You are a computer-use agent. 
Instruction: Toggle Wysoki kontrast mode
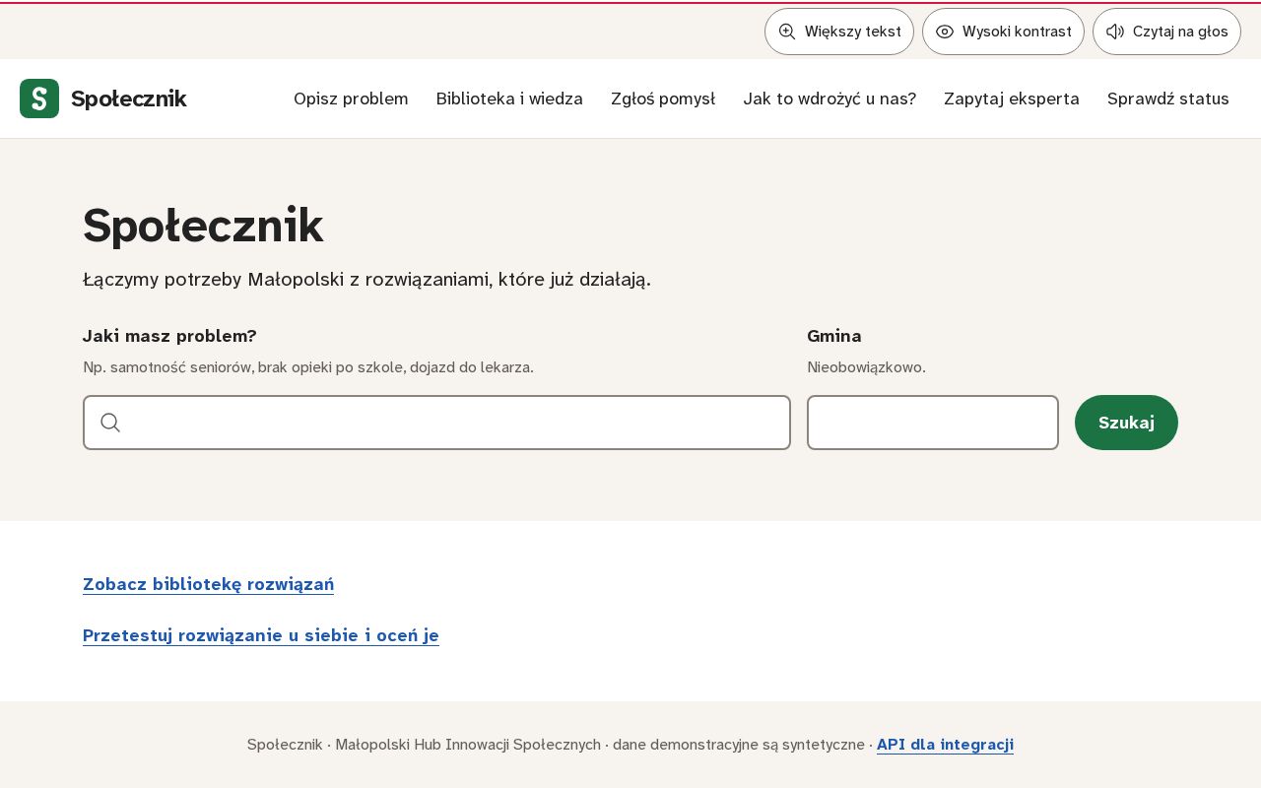click(1003, 32)
